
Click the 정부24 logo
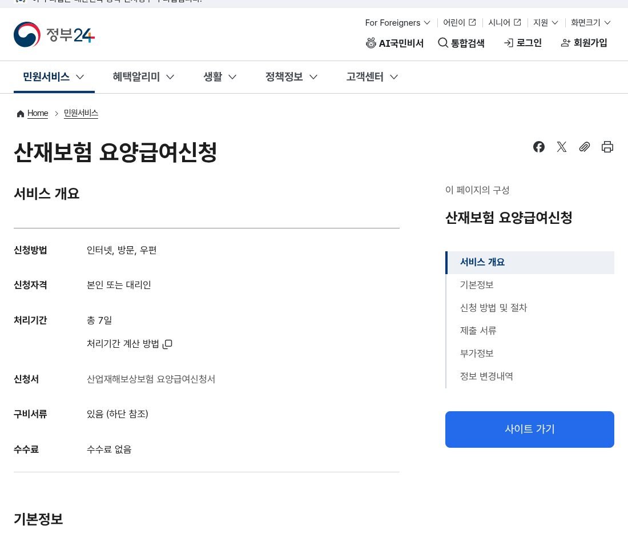pos(54,34)
